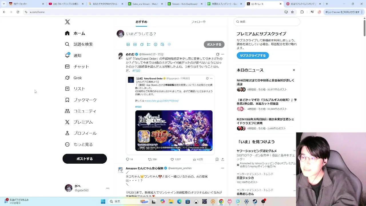This screenshot has width=366, height=206.
Task: Click the X logo in the sidebar
Action: (67, 22)
